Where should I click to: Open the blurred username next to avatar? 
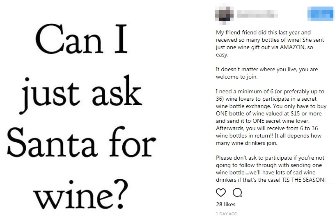[257, 14]
